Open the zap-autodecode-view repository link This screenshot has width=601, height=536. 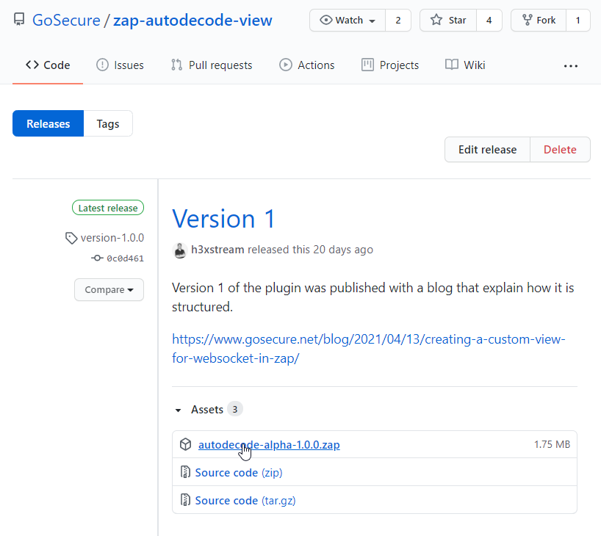[x=192, y=21]
